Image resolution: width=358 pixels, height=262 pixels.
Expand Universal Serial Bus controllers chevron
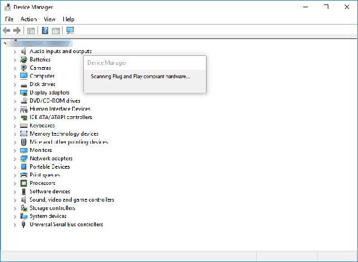(15, 225)
